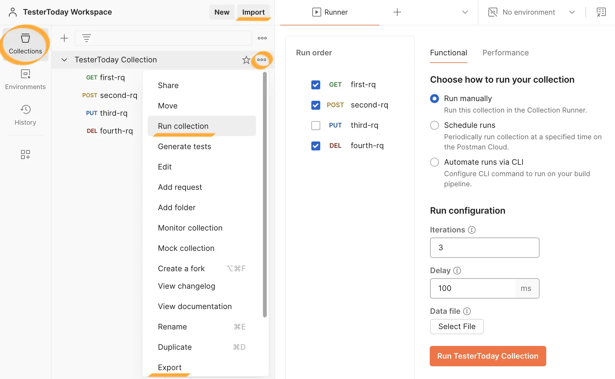615x379 pixels.
Task: Check the PUT third-rq request checkbox
Action: 315,125
